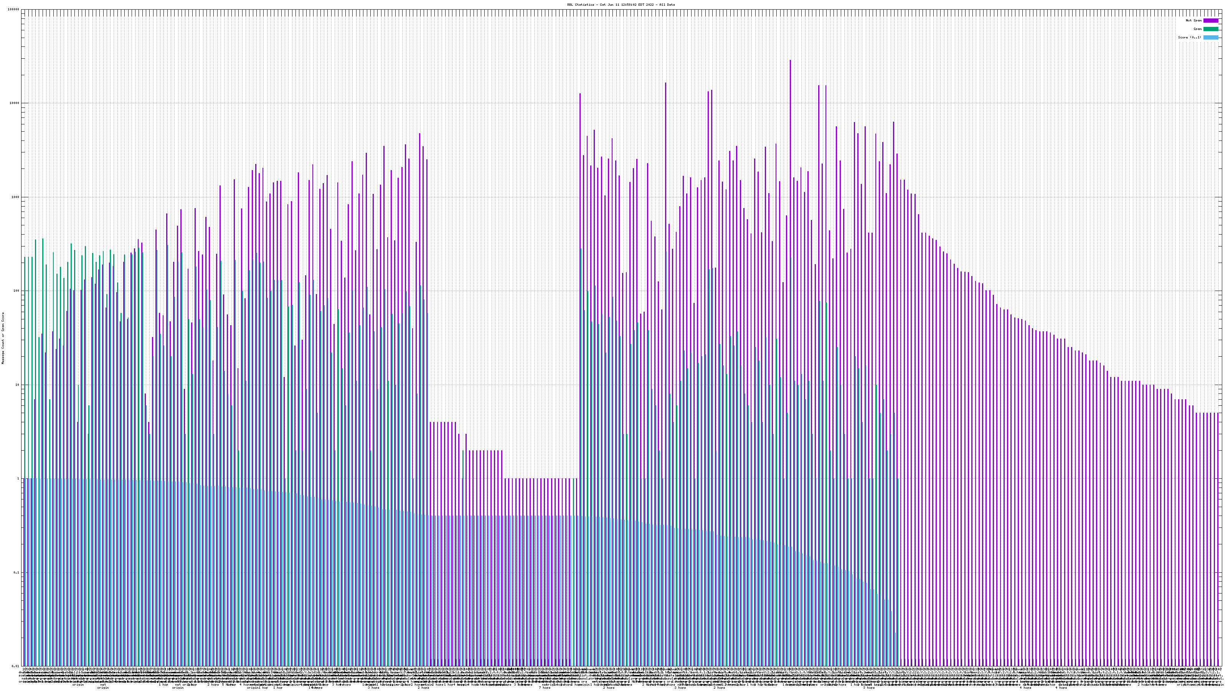Click the 100000 y-axis tick label
The width and height of the screenshot is (1228, 691).
[x=14, y=10]
